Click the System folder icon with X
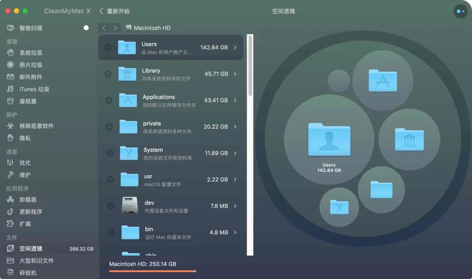Image resolution: width=472 pixels, height=279 pixels. [129, 153]
